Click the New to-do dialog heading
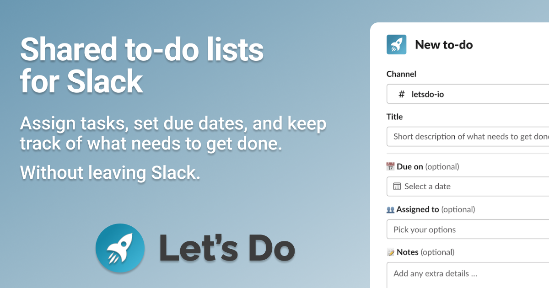Screen dimensions: 549x288 coord(444,45)
